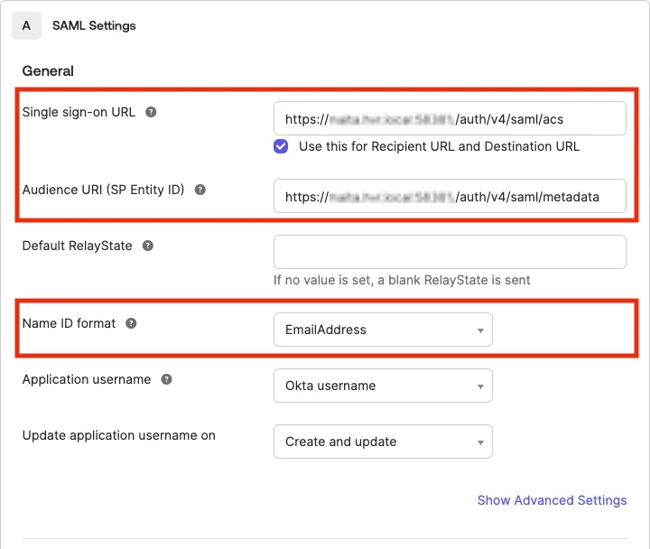The image size is (650, 549).
Task: Open the Name ID format dropdown
Action: [383, 330]
